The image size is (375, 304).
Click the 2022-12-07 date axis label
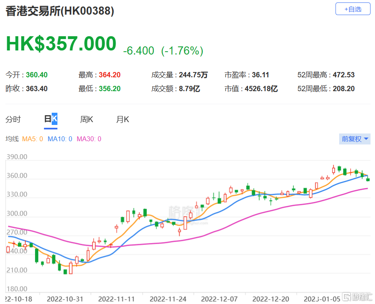point(219,299)
